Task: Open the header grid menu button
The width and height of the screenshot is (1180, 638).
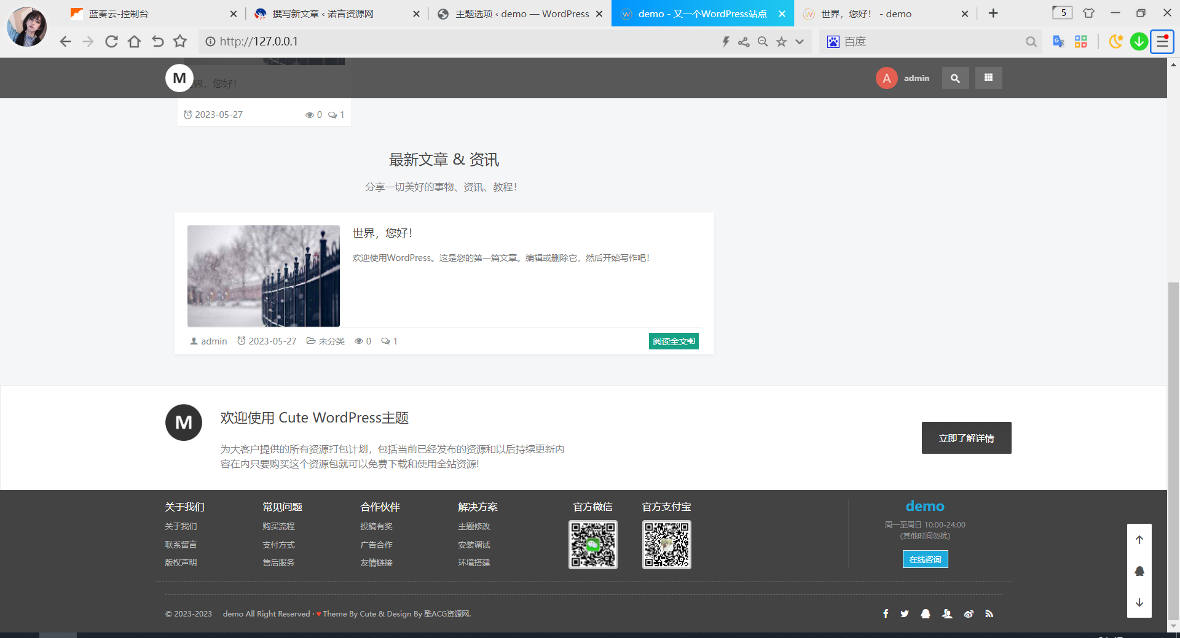Action: 988,78
